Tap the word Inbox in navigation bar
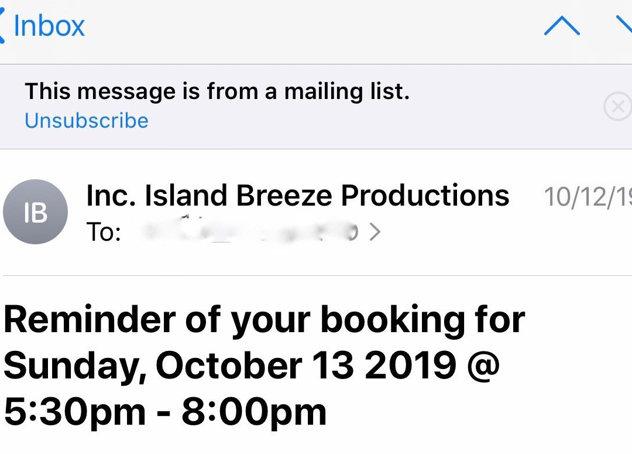632x454 pixels. [49, 26]
